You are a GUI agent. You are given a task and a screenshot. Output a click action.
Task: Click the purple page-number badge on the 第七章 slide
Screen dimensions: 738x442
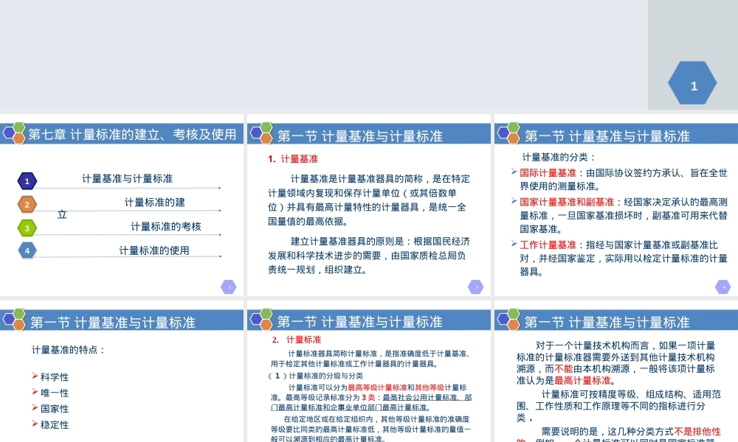tap(229, 287)
